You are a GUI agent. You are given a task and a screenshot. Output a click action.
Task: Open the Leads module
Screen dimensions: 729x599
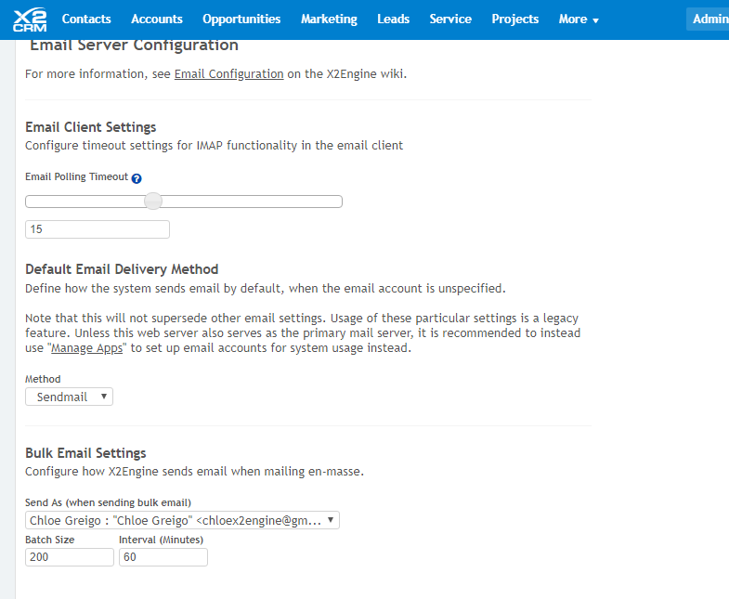click(394, 20)
